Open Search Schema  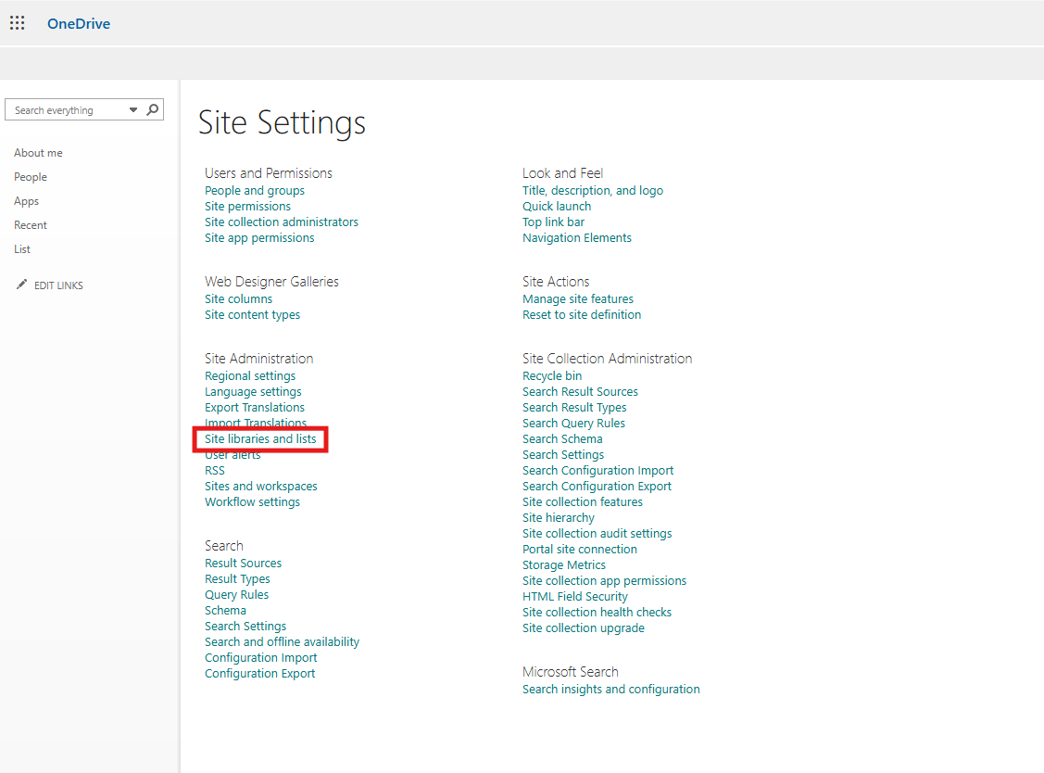(562, 439)
